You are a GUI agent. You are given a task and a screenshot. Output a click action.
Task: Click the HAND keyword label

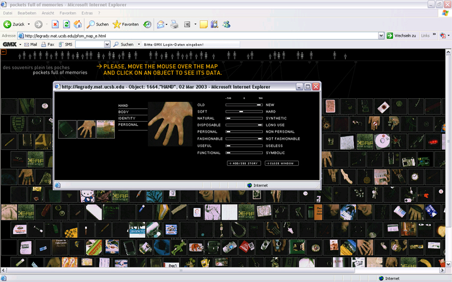coord(123,106)
